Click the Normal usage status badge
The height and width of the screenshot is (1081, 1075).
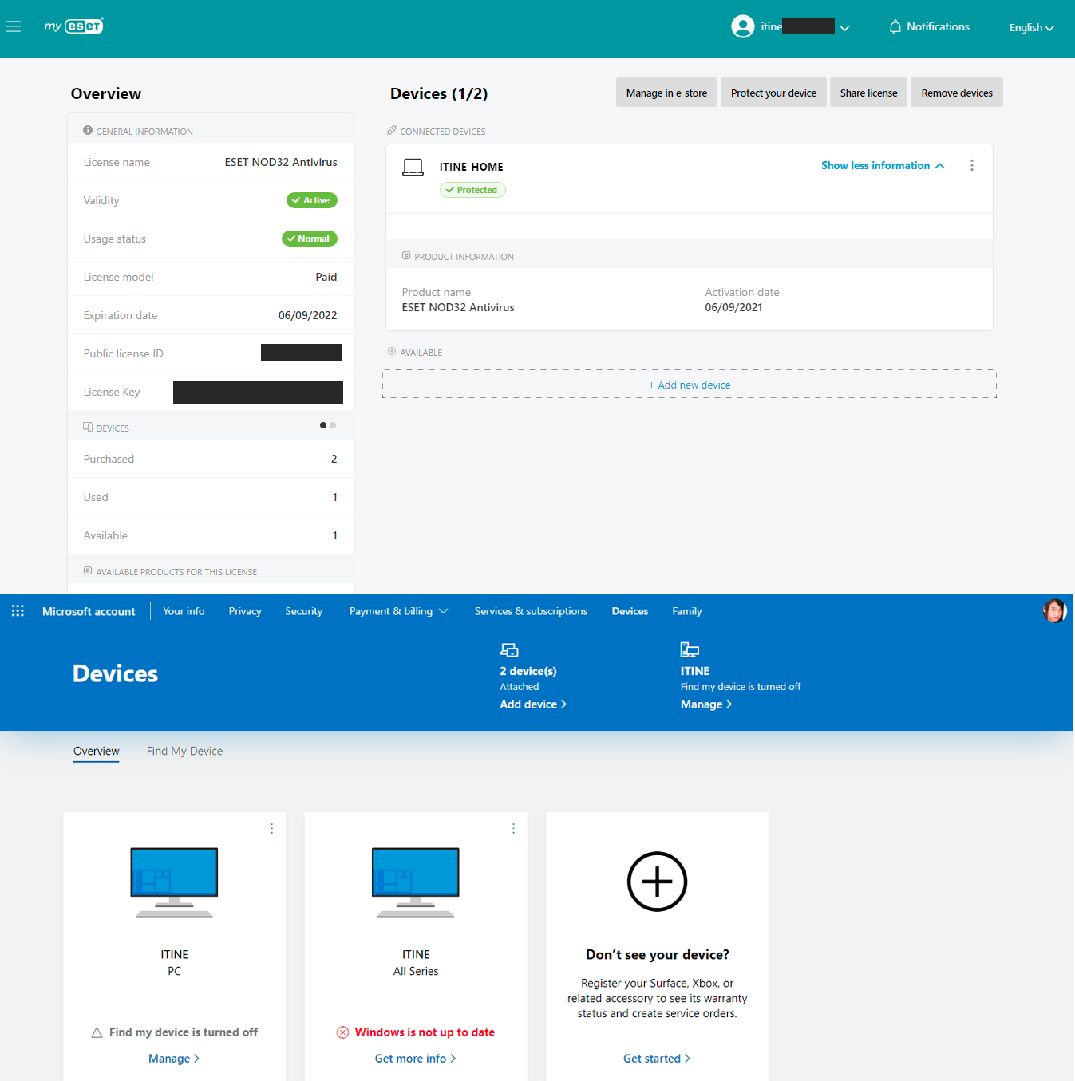(x=309, y=239)
